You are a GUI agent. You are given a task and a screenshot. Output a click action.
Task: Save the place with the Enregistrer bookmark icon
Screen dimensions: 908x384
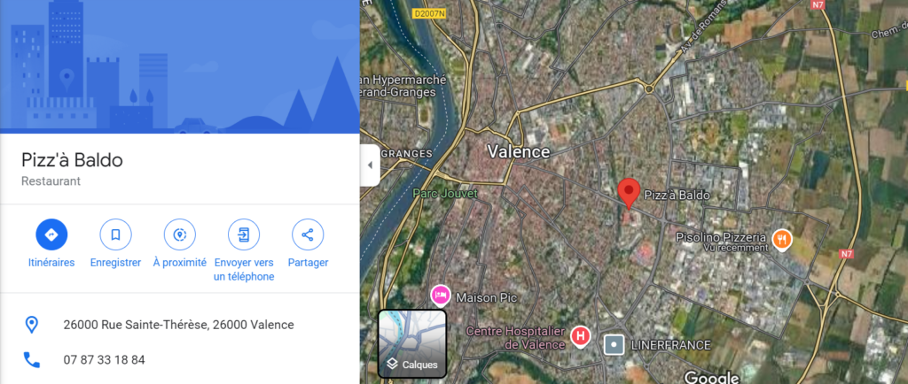click(115, 235)
